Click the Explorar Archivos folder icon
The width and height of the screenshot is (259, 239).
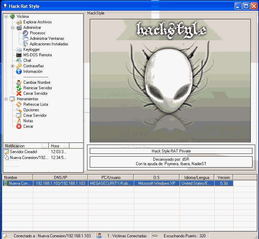pyautogui.click(x=19, y=22)
